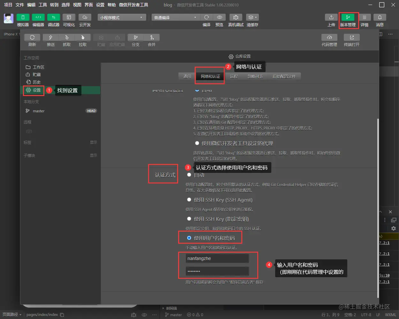Click the 刷新 refresh repository button

click(32, 37)
